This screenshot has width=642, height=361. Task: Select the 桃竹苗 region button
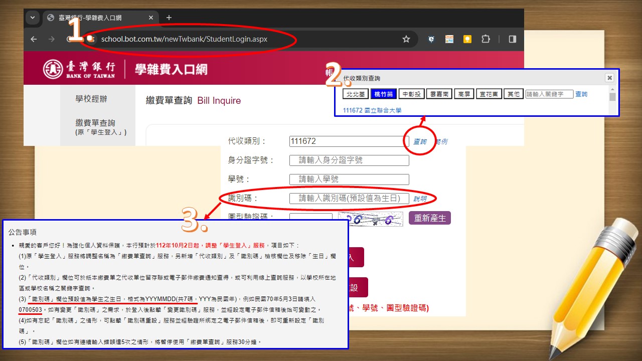384,94
